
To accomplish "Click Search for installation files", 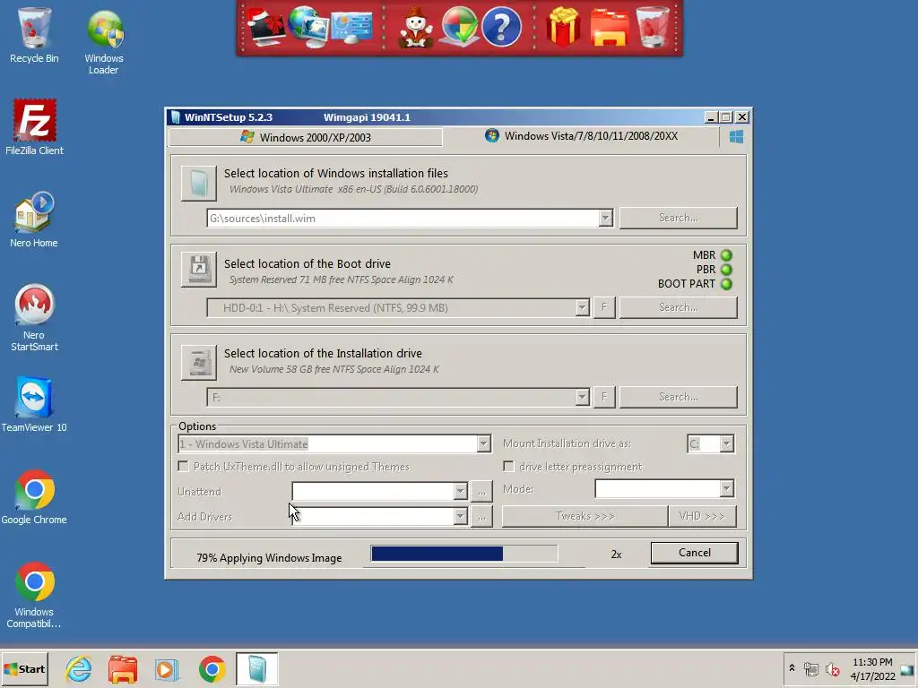I will click(678, 218).
